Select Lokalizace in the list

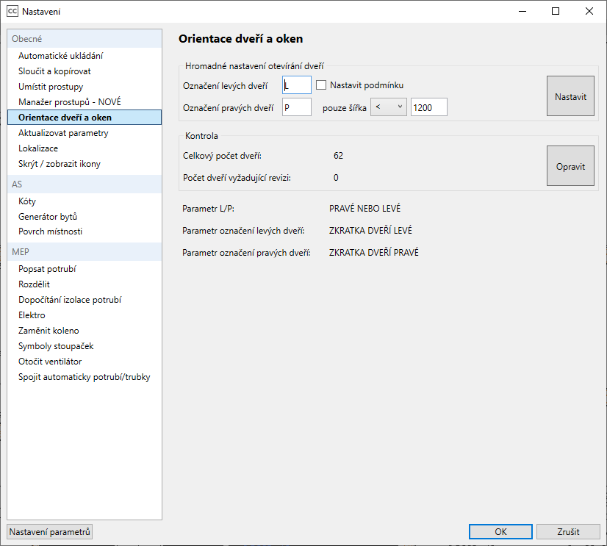click(85, 148)
